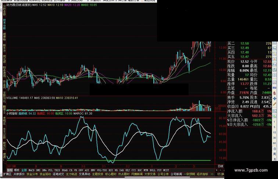
Task: Switch to the weekly (周) period
Action: point(274,154)
